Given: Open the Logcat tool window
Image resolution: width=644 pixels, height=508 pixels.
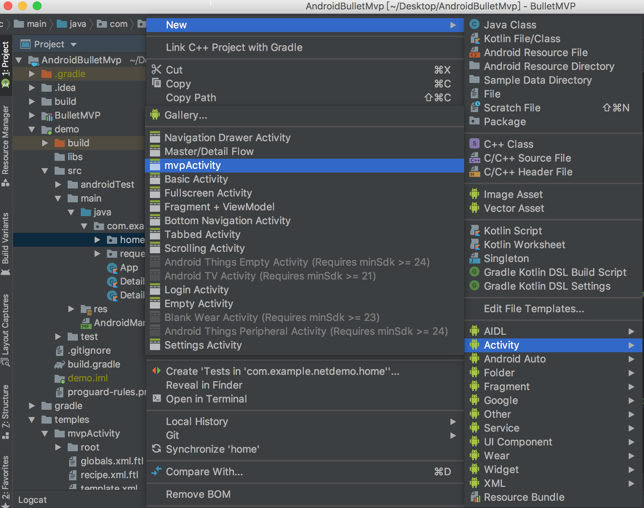Looking at the screenshot, I should 32,500.
